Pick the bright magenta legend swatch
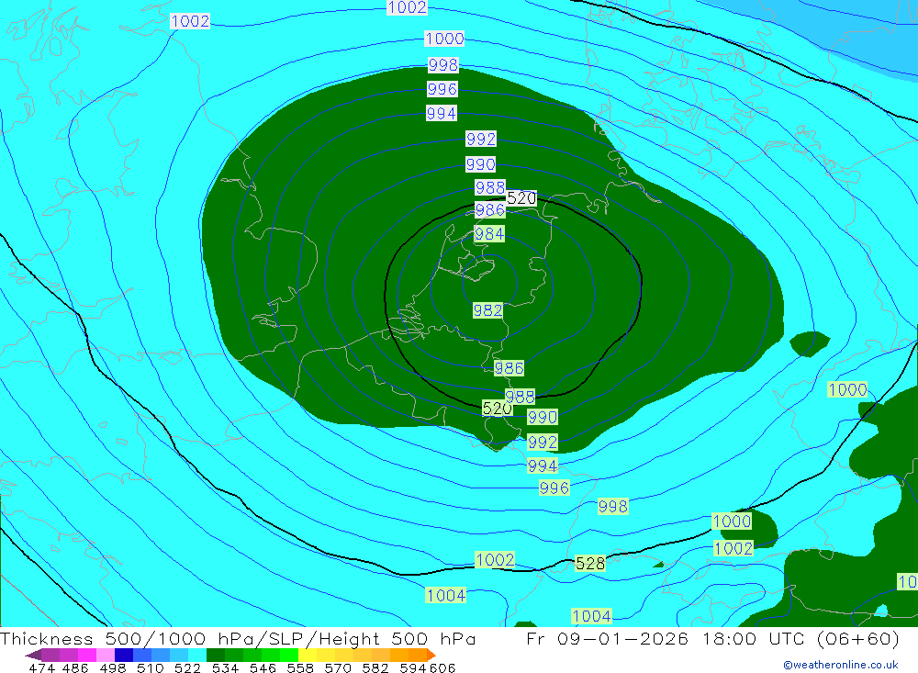 pyautogui.click(x=87, y=655)
